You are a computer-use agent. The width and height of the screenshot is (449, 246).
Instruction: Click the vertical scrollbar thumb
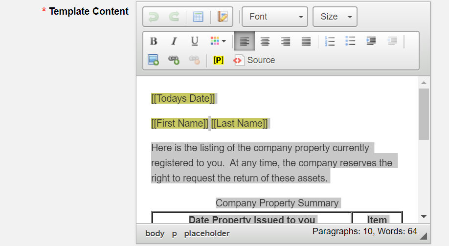(424, 114)
